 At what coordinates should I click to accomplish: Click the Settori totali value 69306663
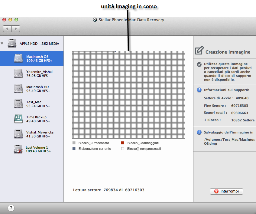(239, 113)
